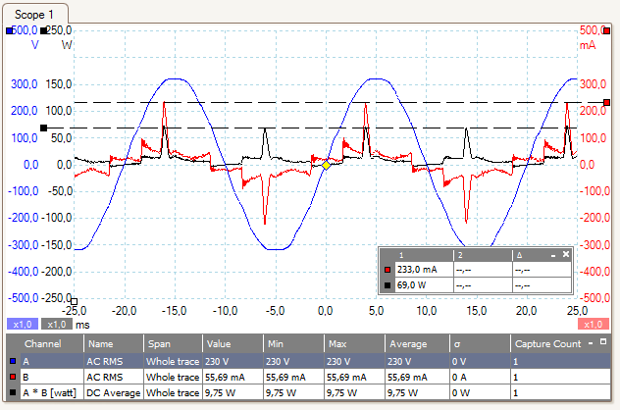Close the ruler legend box
Image resolution: width=620 pixels, height=410 pixels.
(566, 255)
